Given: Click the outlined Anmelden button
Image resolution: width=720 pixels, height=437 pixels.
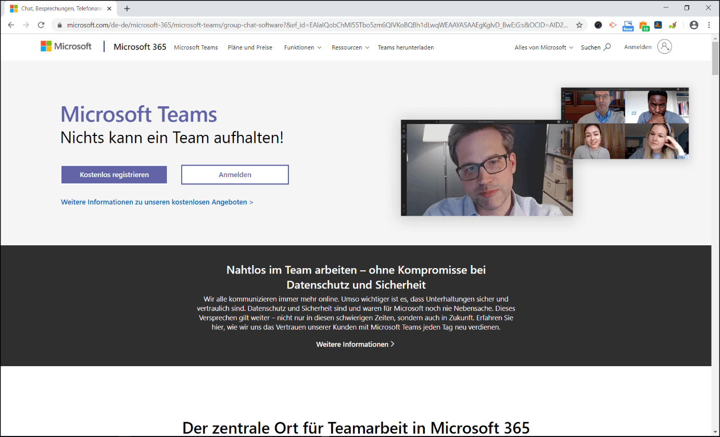Looking at the screenshot, I should pos(235,175).
